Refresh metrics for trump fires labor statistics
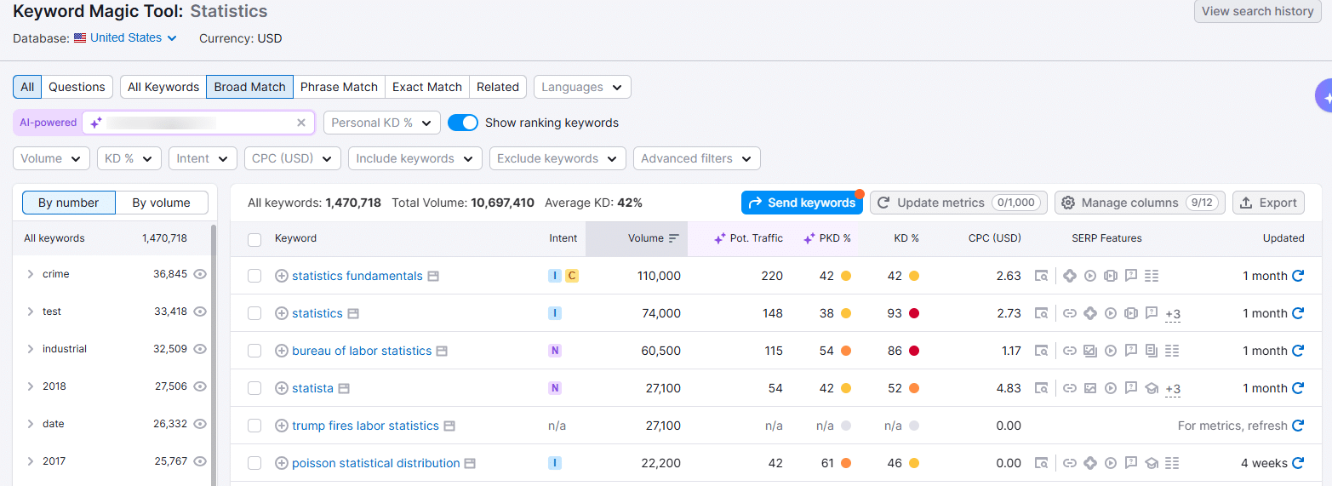Viewport: 1332px width, 486px height. pos(1298,426)
